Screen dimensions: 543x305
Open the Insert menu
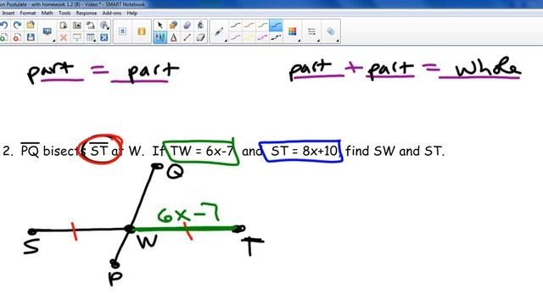pyautogui.click(x=8, y=14)
